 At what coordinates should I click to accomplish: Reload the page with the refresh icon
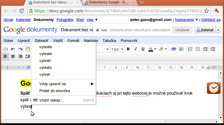(x=22, y=11)
